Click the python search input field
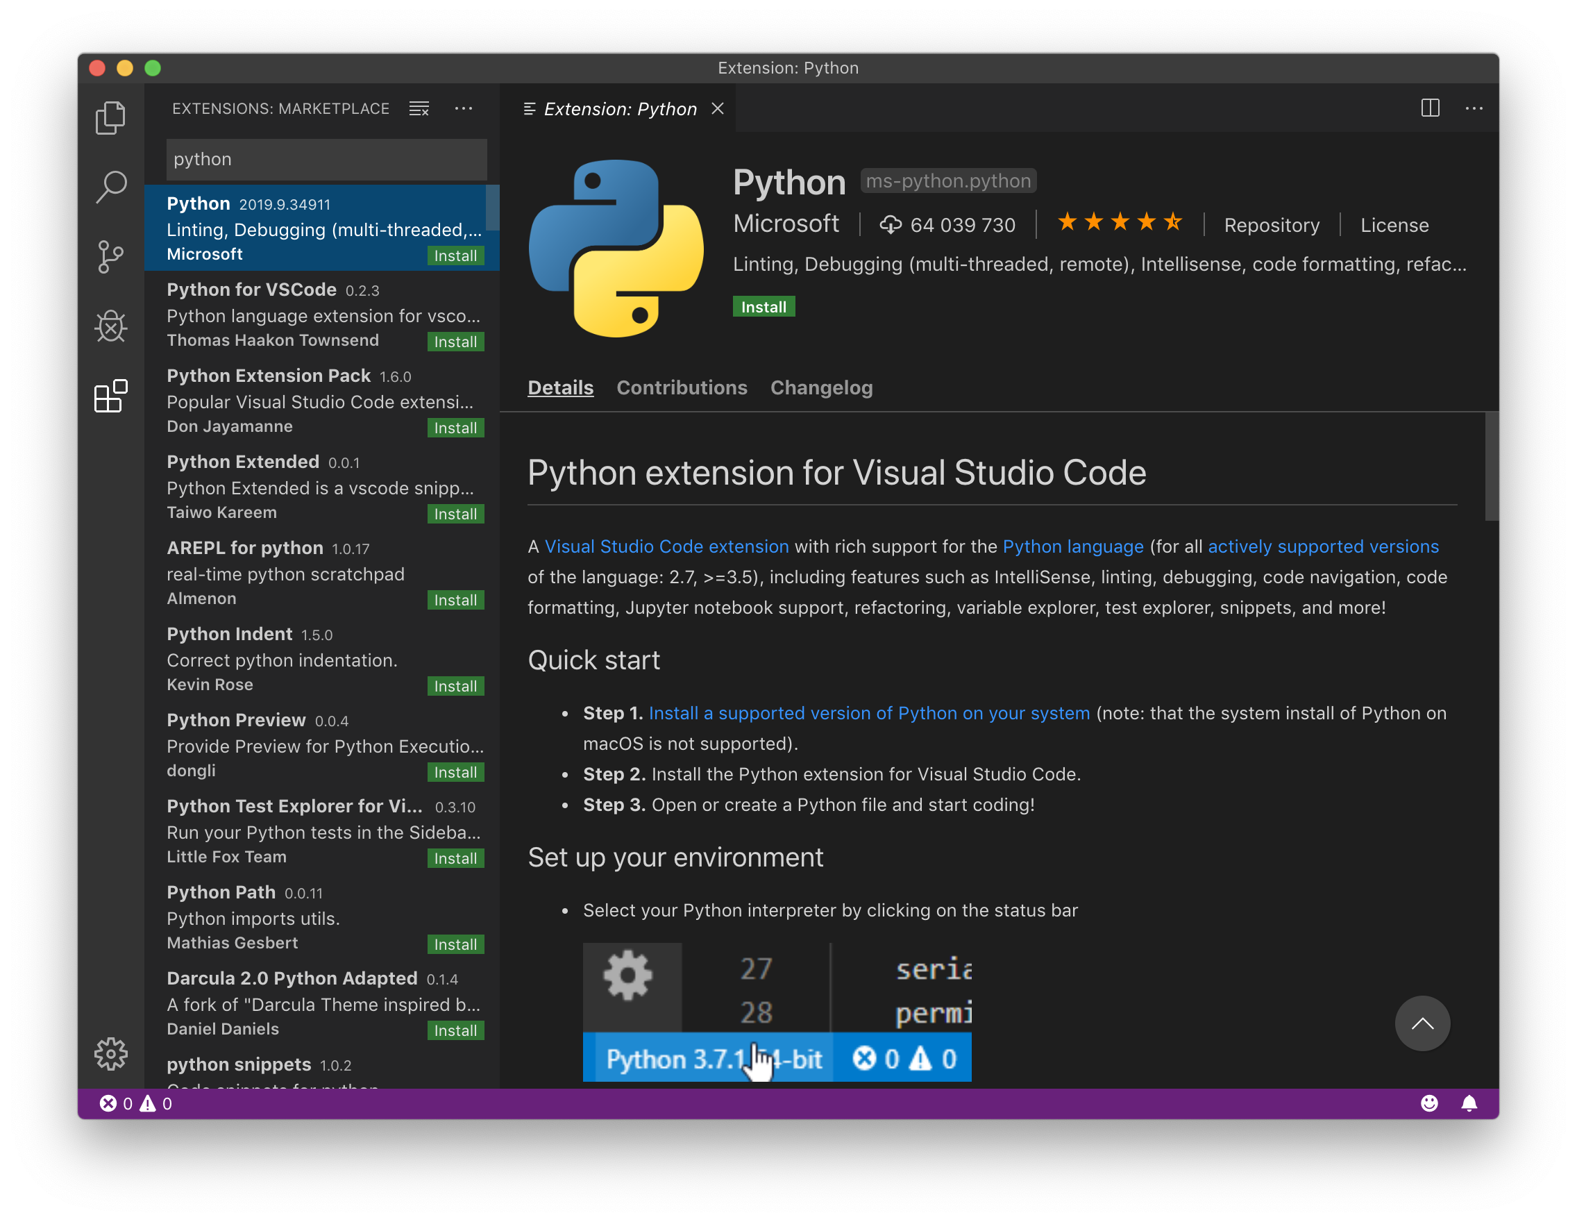This screenshot has width=1577, height=1222. coord(326,159)
